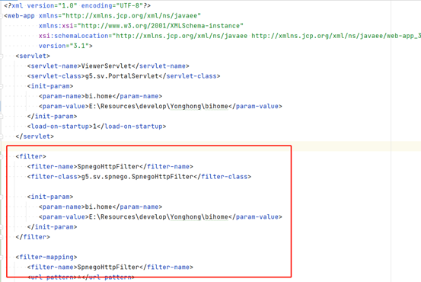Click bihome path in filter param-value
The height and width of the screenshot is (282, 421).
[x=216, y=217]
